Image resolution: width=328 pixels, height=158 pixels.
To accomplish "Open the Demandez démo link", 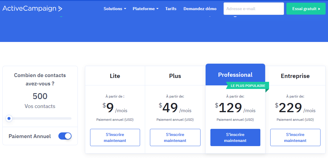I will [200, 9].
